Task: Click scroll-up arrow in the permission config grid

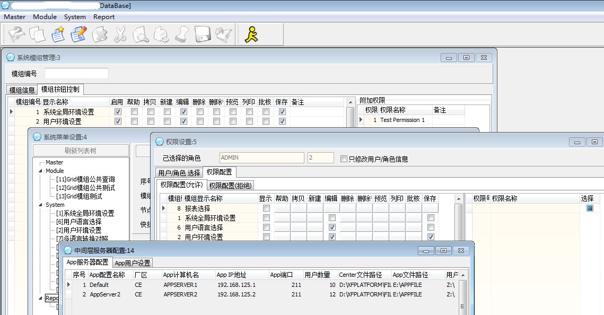Action: pyautogui.click(x=458, y=199)
